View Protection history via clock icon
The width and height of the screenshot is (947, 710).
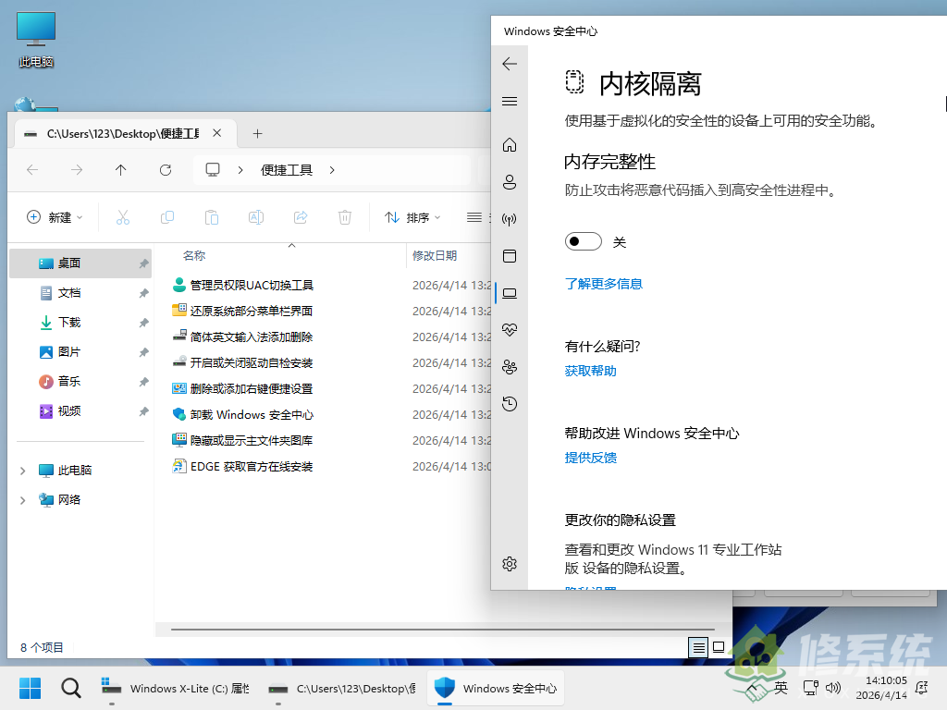click(x=510, y=404)
